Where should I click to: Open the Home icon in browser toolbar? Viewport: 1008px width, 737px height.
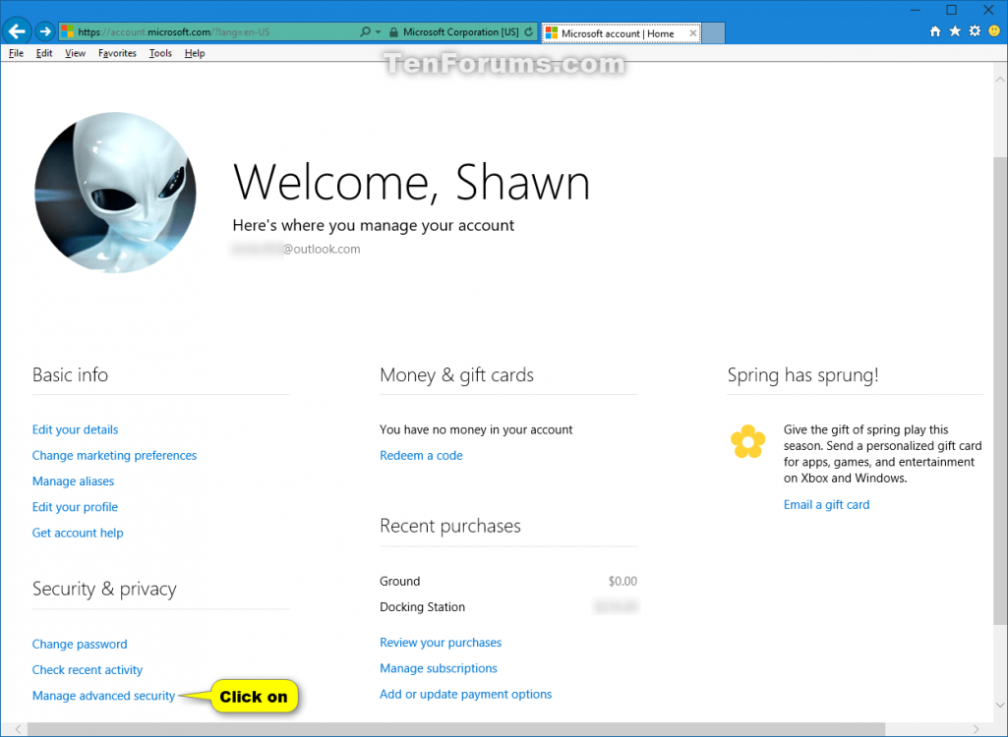(935, 31)
